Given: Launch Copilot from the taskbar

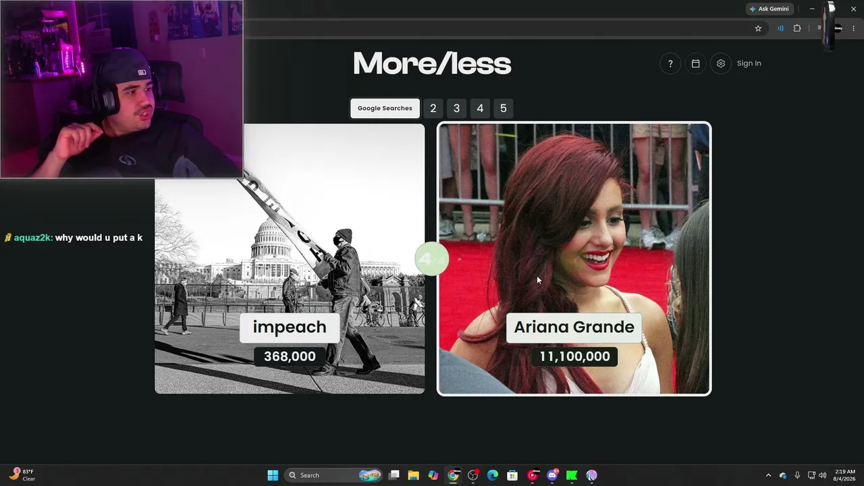Looking at the screenshot, I should (x=433, y=475).
